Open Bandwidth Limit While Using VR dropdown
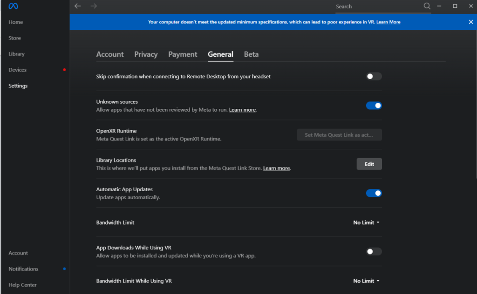This screenshot has height=294, width=477. pos(366,281)
